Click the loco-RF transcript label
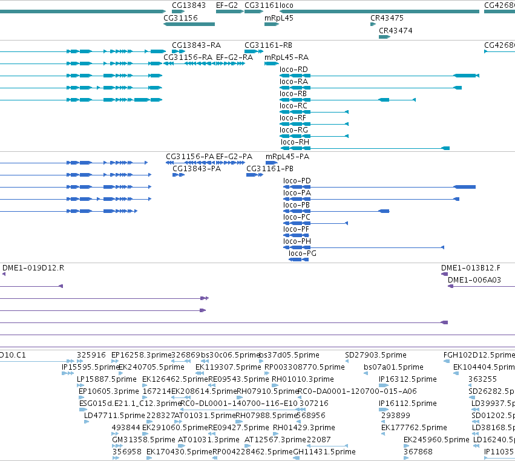This screenshot has height=461, width=515. (293, 118)
